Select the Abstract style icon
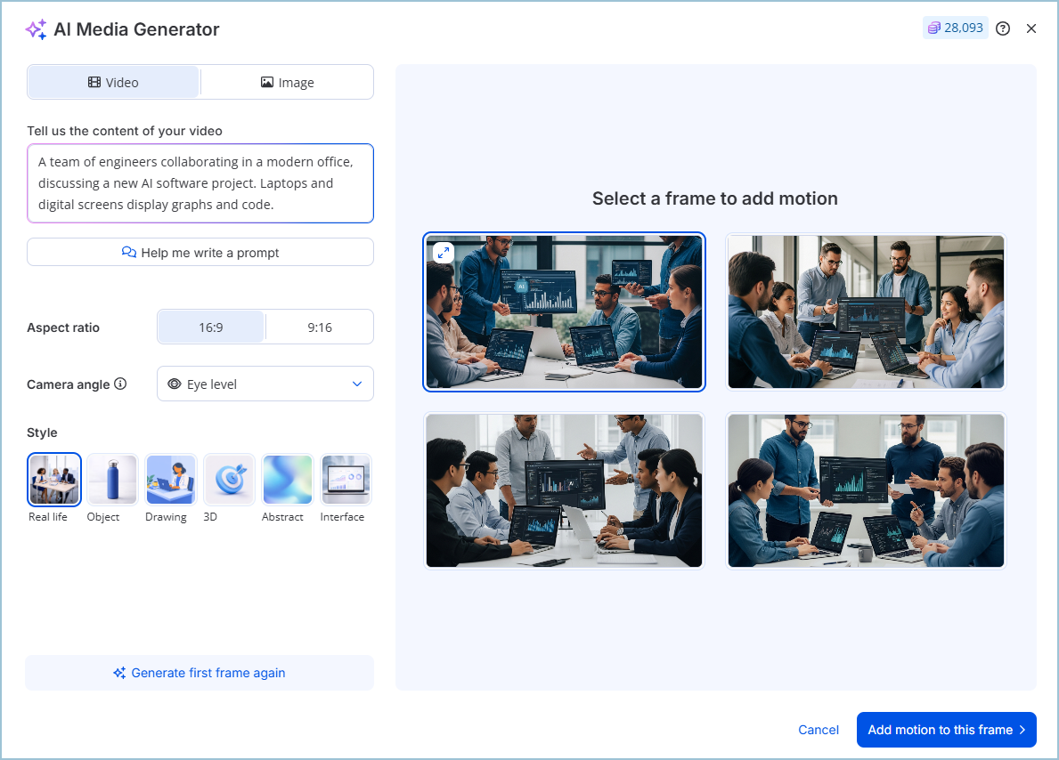The width and height of the screenshot is (1059, 760). click(288, 480)
